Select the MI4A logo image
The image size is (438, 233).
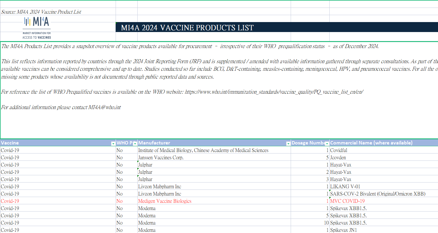click(x=37, y=28)
